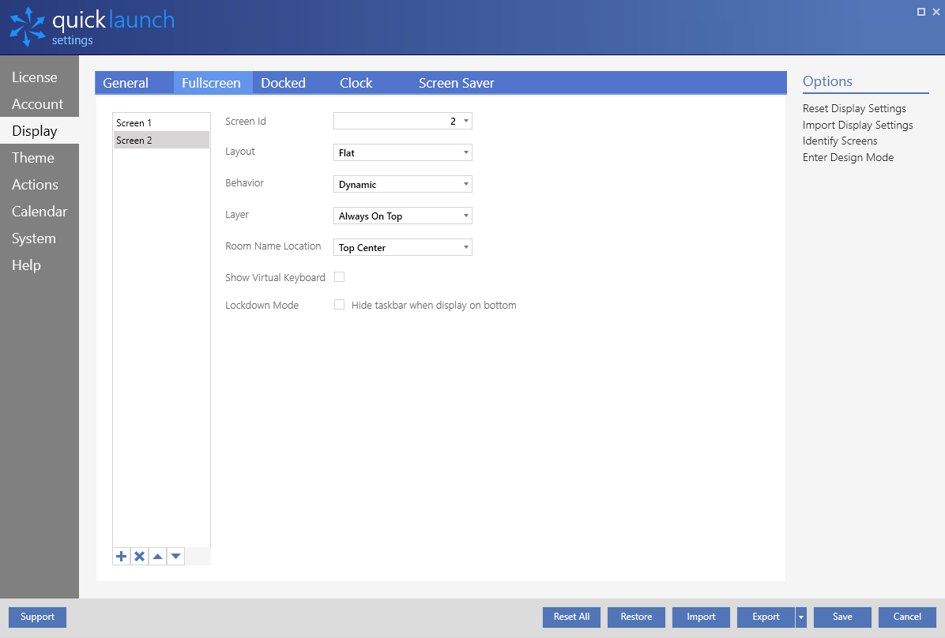This screenshot has width=945, height=638.
Task: Click Enter Design Mode option
Action: 848,157
